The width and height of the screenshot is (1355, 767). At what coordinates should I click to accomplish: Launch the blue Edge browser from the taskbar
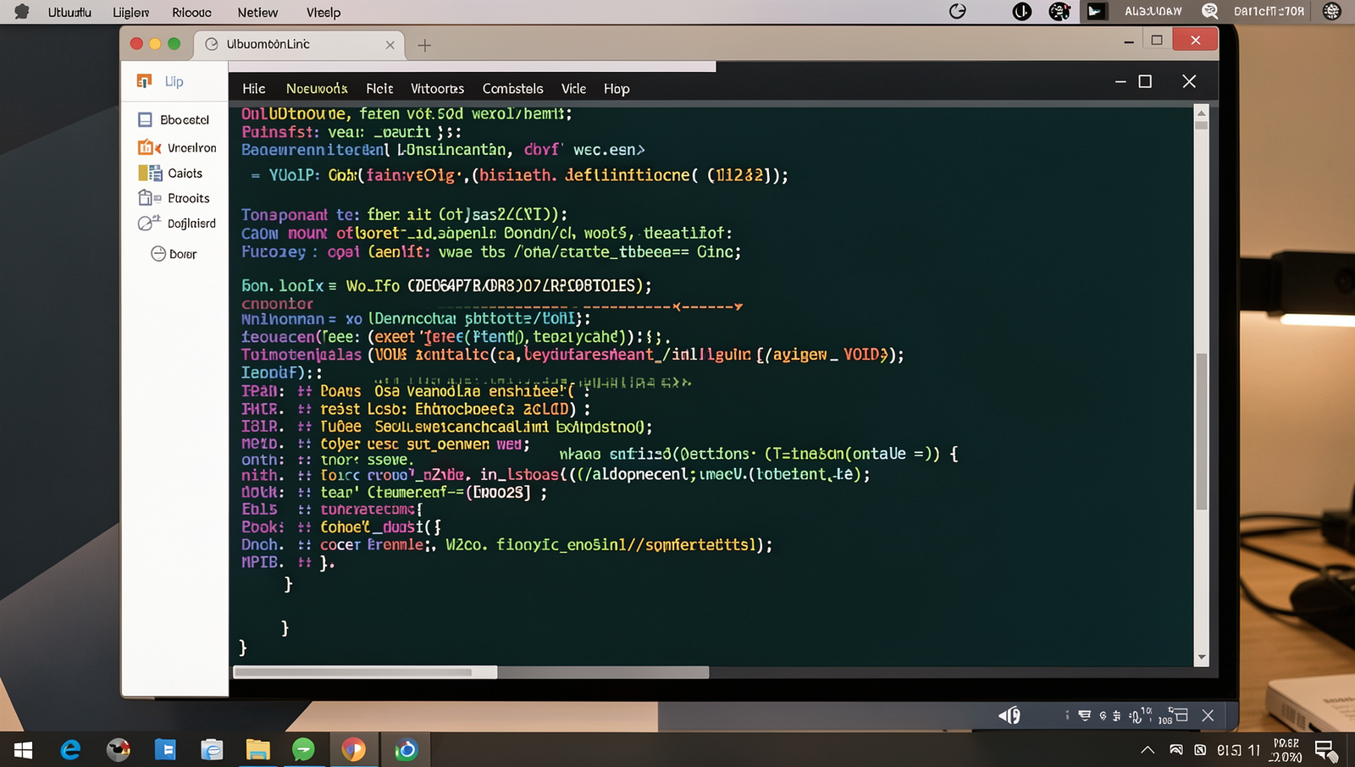pos(70,749)
